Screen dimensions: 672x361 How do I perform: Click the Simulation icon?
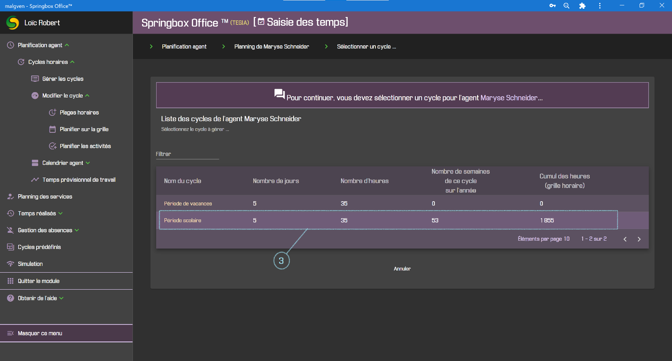tap(10, 264)
